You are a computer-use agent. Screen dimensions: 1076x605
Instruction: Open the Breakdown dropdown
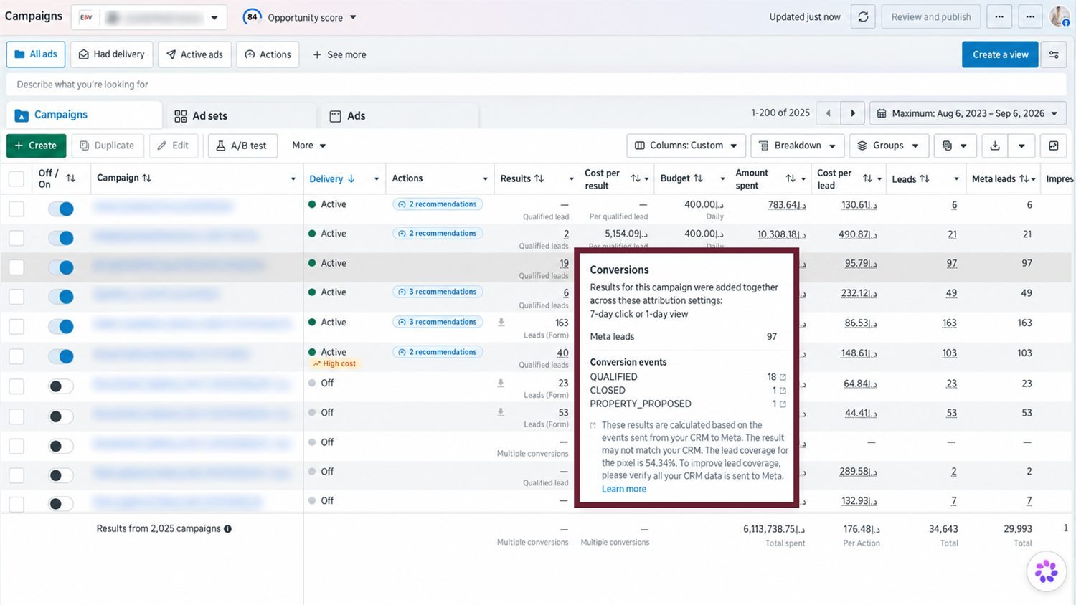[798, 146]
